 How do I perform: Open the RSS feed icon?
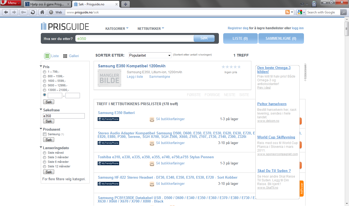pos(287,12)
